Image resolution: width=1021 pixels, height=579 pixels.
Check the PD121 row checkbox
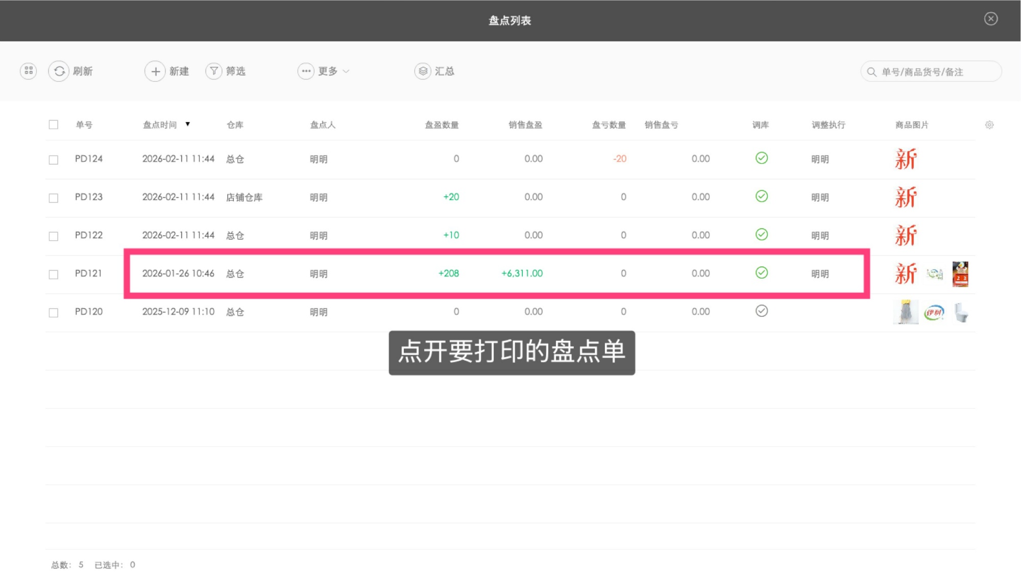(54, 274)
